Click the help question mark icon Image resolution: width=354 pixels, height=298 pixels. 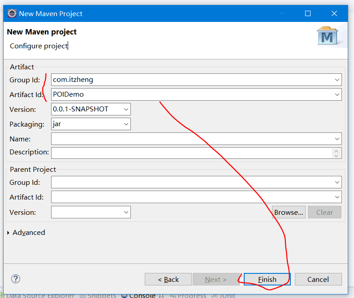point(16,279)
